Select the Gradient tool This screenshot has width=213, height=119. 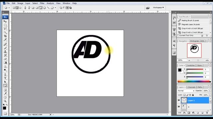5,62
